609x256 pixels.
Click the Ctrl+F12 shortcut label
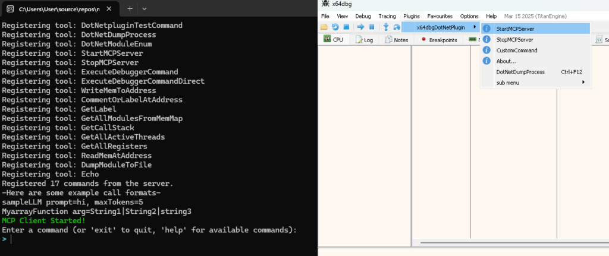coord(572,72)
